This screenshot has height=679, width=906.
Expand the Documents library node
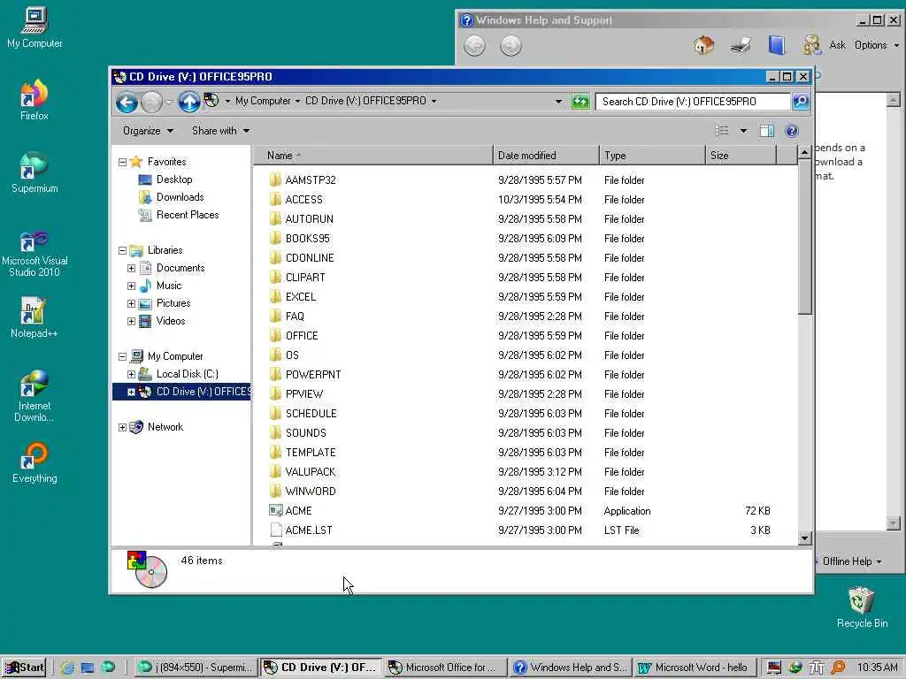click(131, 269)
